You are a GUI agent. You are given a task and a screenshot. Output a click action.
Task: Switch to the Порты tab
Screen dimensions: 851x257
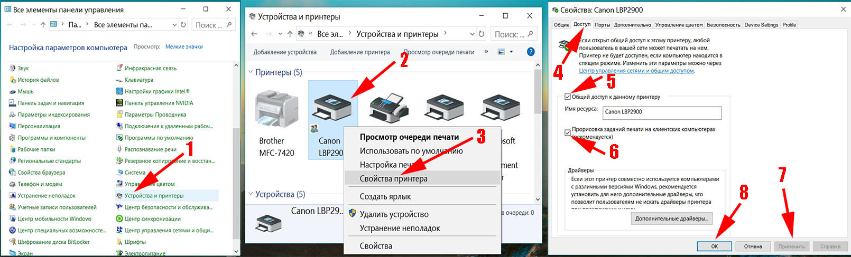(x=602, y=25)
